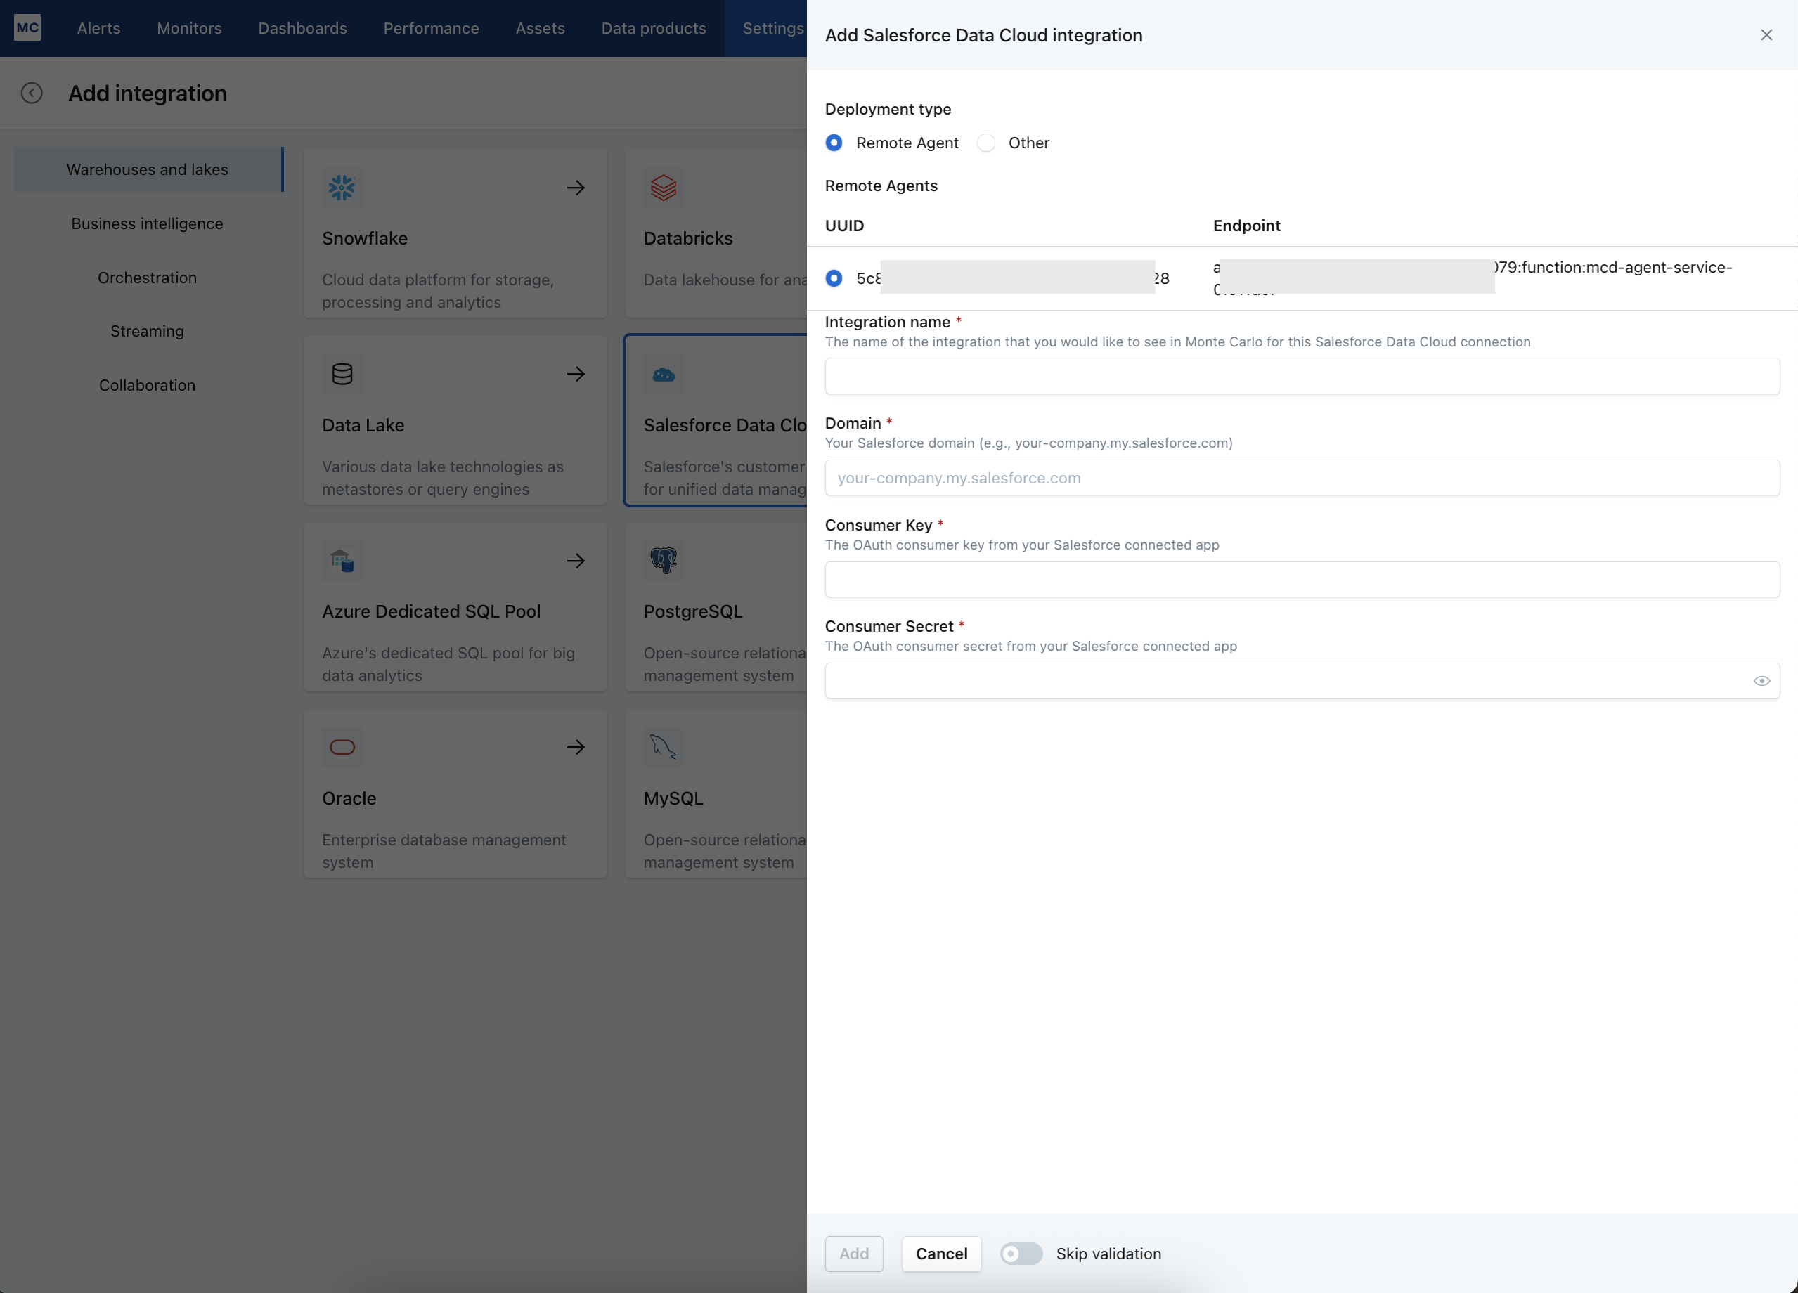Click the Azure Dedicated SQL Pool arrow
This screenshot has height=1293, width=1798.
(576, 561)
